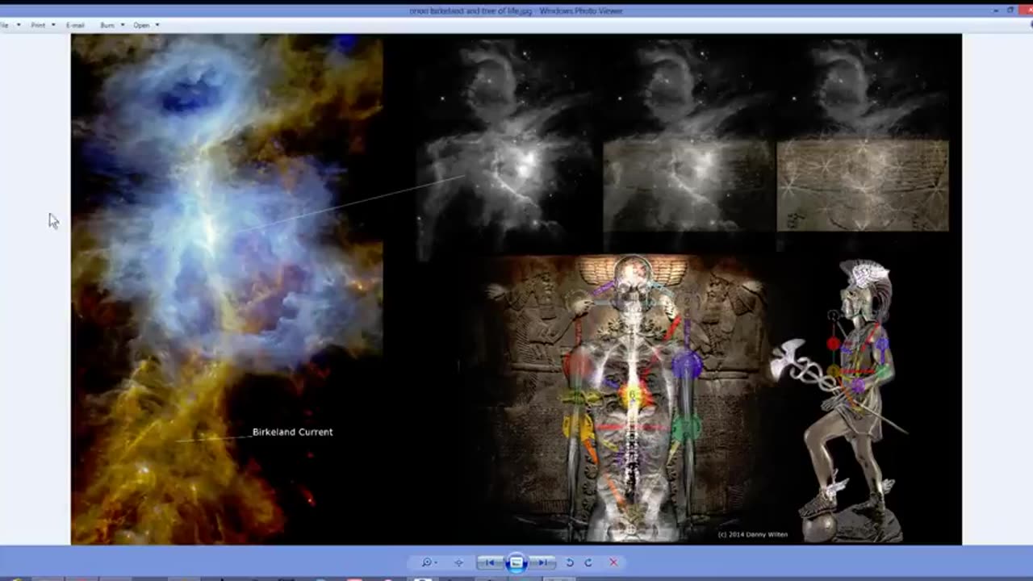Start the slide show button
This screenshot has width=1033, height=581.
[516, 562]
